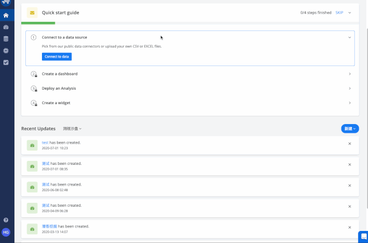Image resolution: width=368 pixels, height=243 pixels.
Task: Click the 'Quick start guide' title
Action: click(60, 13)
